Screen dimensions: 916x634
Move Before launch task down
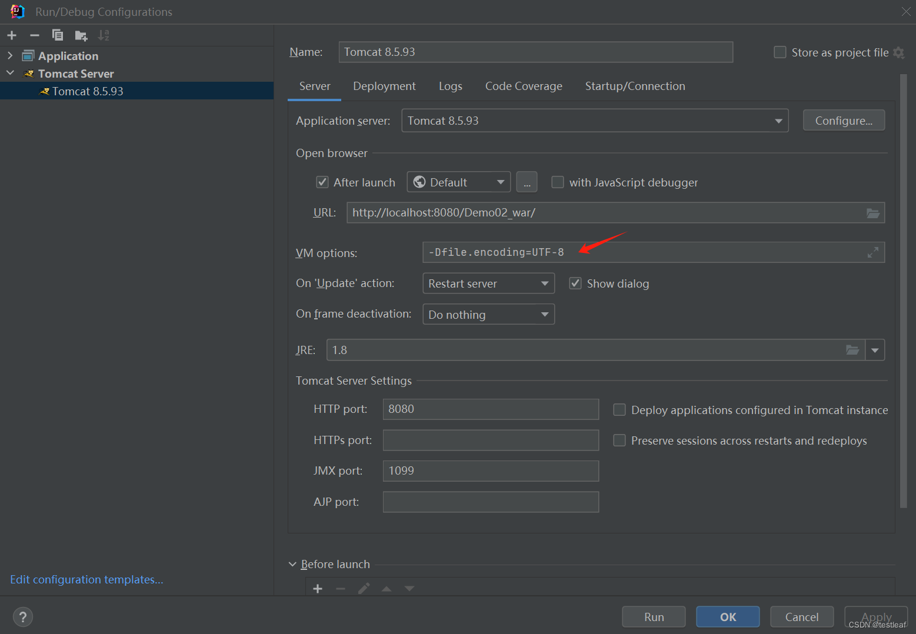[409, 589]
